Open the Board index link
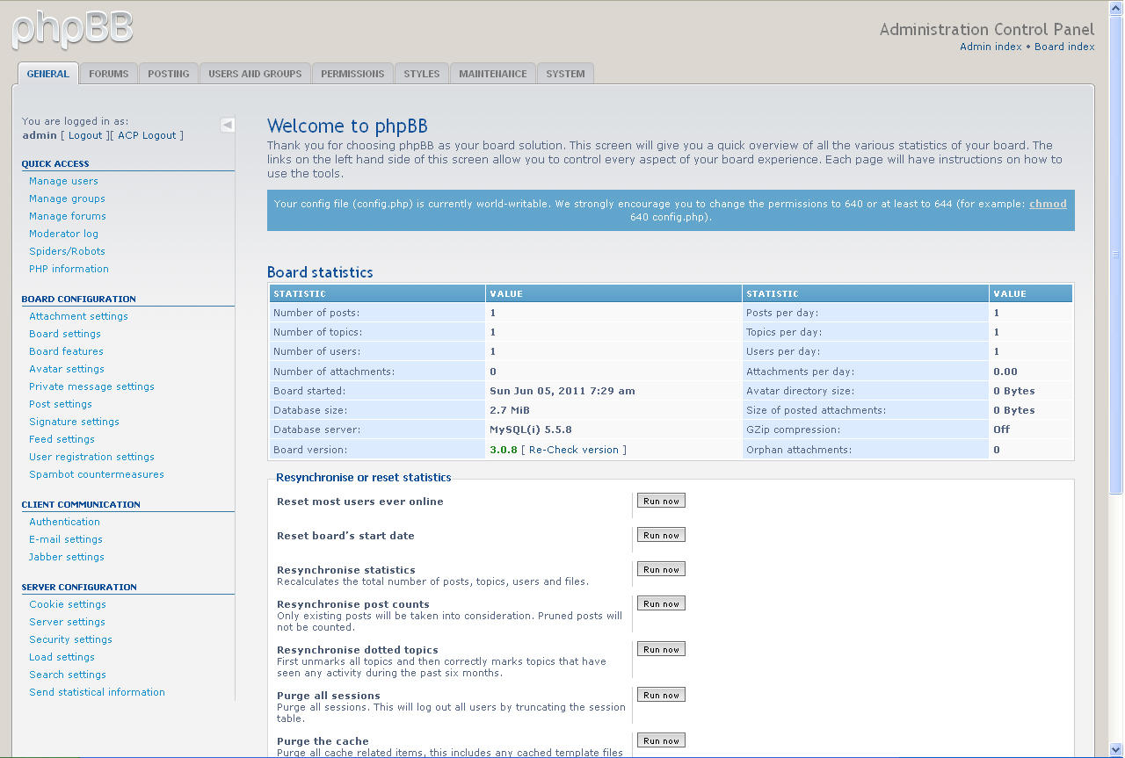This screenshot has width=1125, height=758. click(x=1064, y=47)
